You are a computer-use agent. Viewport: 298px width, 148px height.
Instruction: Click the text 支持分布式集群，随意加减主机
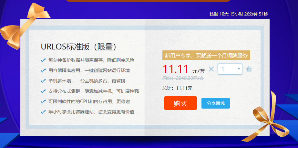(79, 91)
